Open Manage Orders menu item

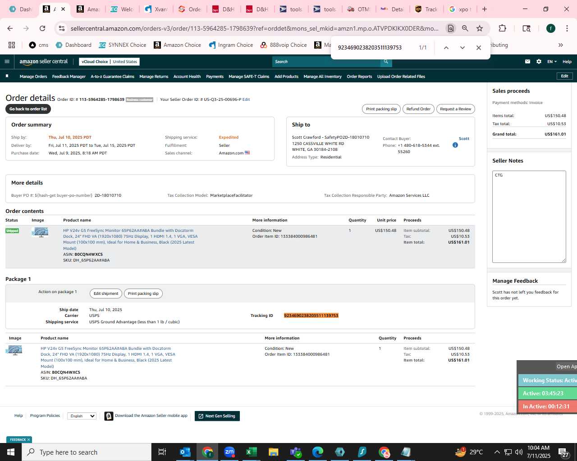[33, 77]
